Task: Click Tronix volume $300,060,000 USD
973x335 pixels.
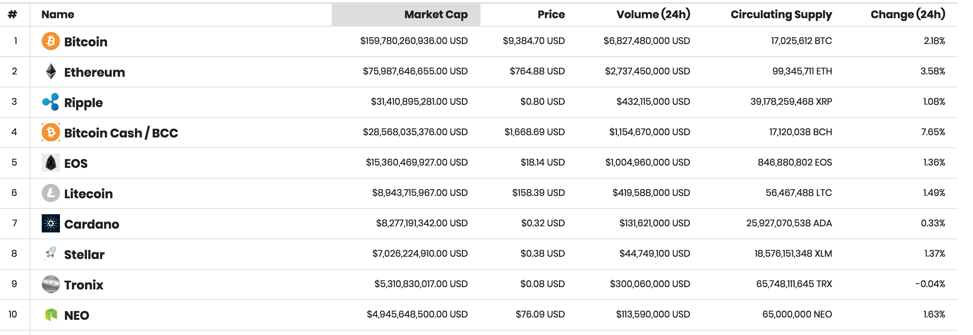Action: click(650, 284)
